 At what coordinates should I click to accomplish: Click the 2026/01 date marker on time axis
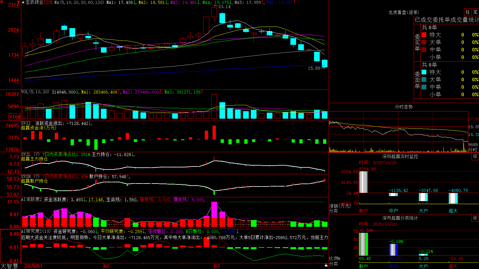pos(34,266)
